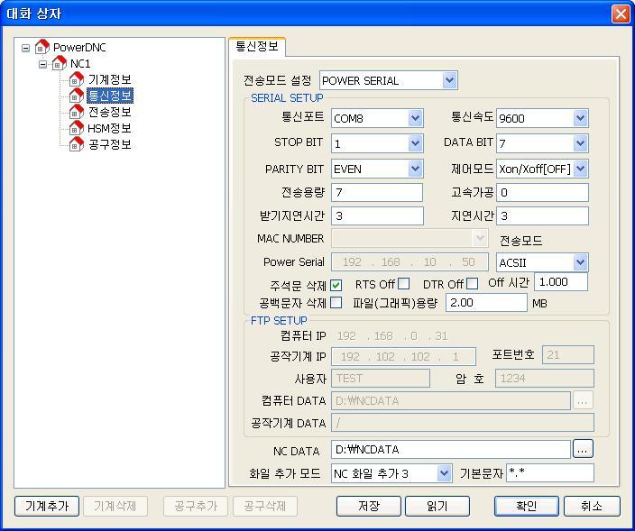Screen dimensions: 635x531
Task: Click the house icon beside 통신정보
Action: pos(76,96)
